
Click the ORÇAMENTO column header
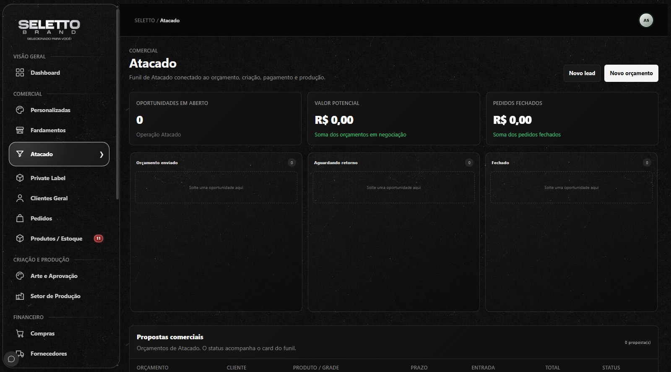coord(153,367)
